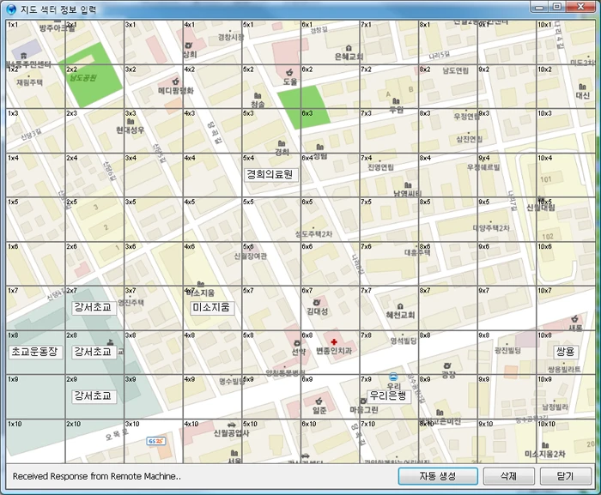
Task: Click the status message 'Received Response from Remote Machine..'
Action: (96, 477)
